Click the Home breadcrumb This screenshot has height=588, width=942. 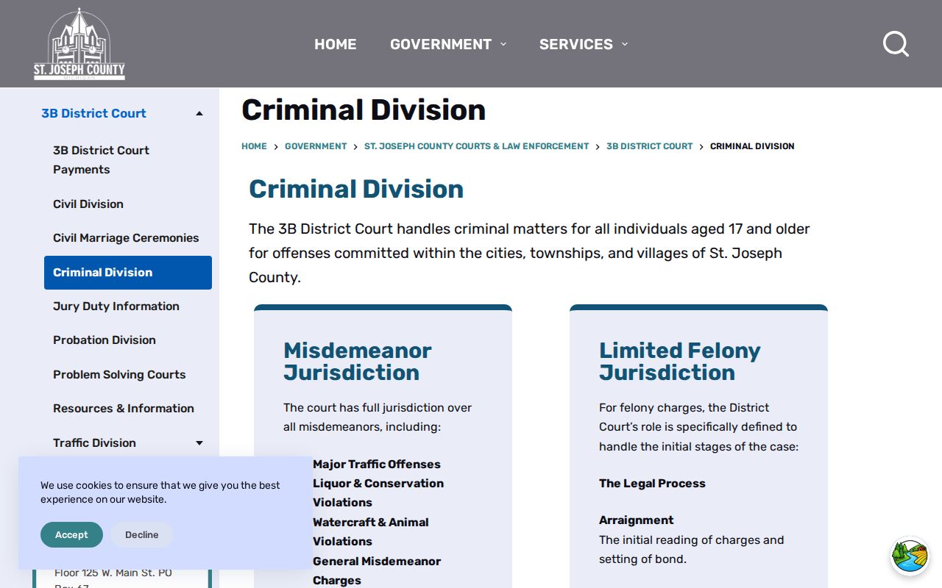point(254,146)
